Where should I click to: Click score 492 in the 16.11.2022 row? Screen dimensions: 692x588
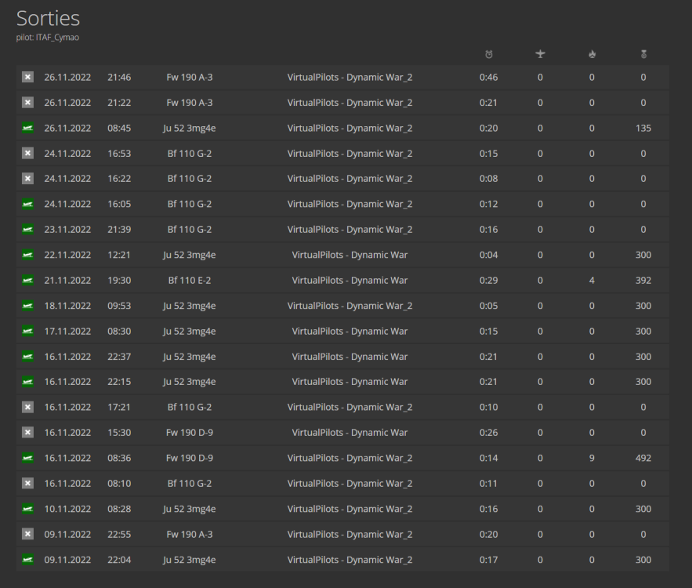click(643, 458)
